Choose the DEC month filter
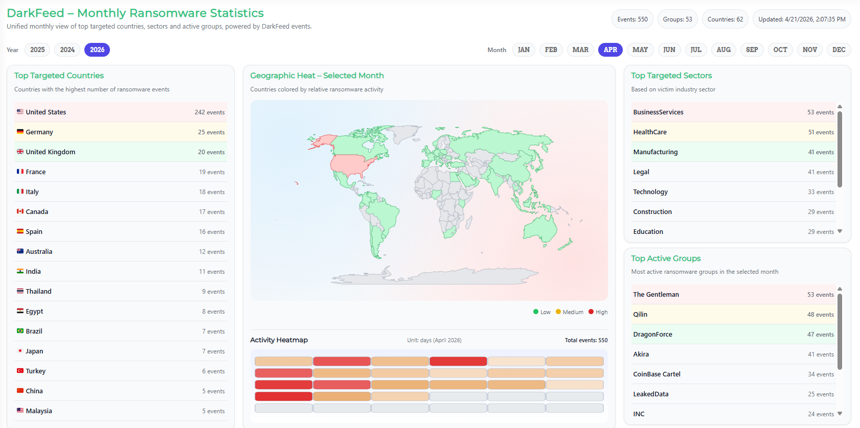 pos(839,50)
